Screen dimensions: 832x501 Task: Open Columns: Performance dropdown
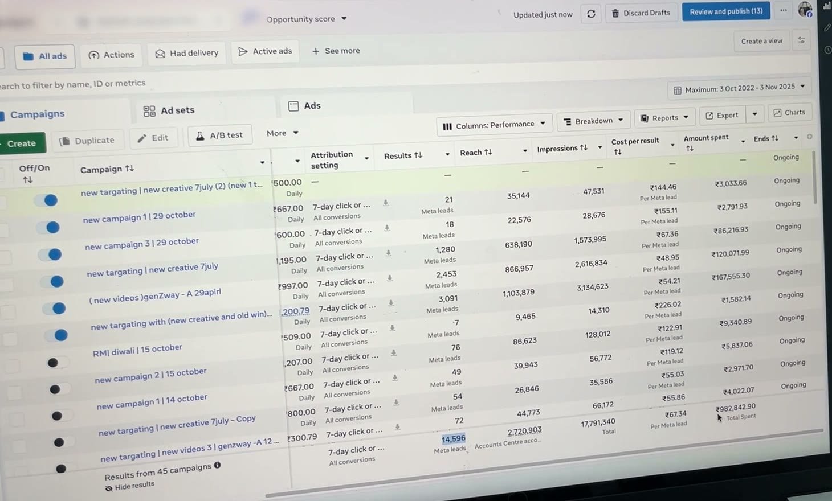[495, 125]
